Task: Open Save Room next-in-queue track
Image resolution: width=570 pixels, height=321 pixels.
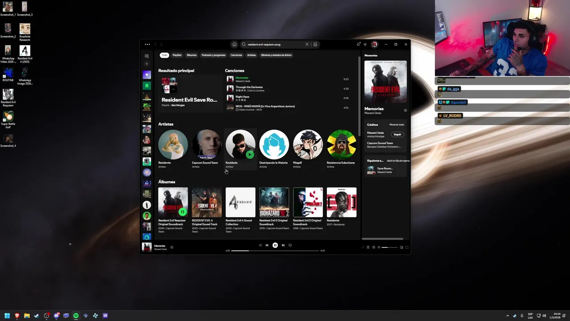Action: click(386, 170)
